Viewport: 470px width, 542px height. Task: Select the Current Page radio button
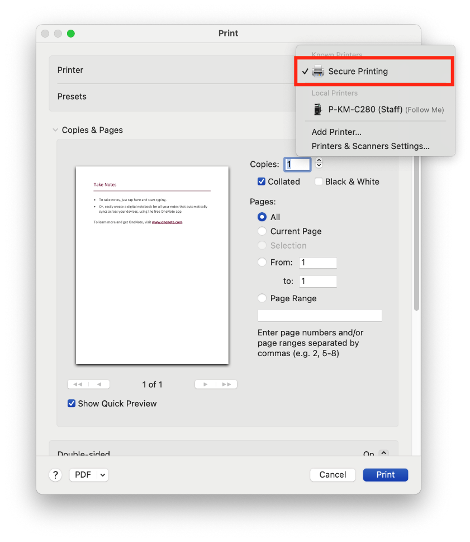tap(262, 231)
